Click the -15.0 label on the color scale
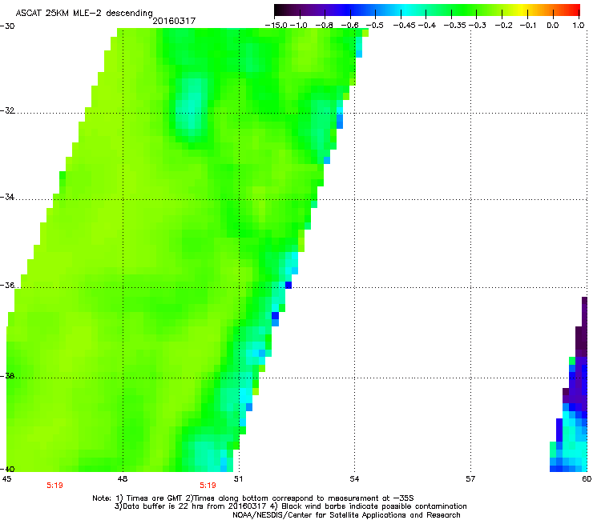 point(277,26)
